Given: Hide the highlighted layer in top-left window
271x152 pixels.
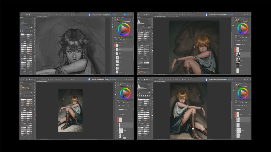Looking at the screenshot, I should pyautogui.click(x=115, y=50).
